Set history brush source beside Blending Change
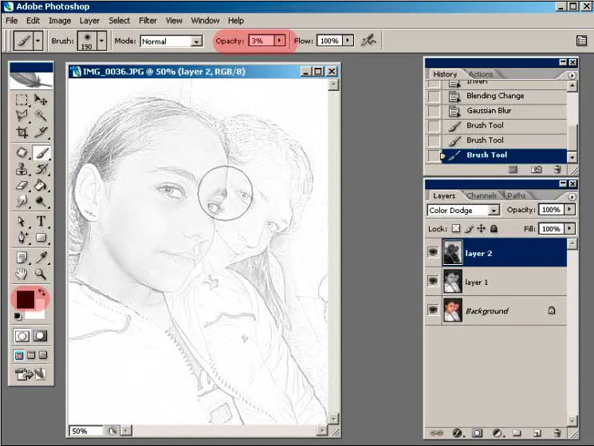The height and width of the screenshot is (446, 594). click(434, 97)
